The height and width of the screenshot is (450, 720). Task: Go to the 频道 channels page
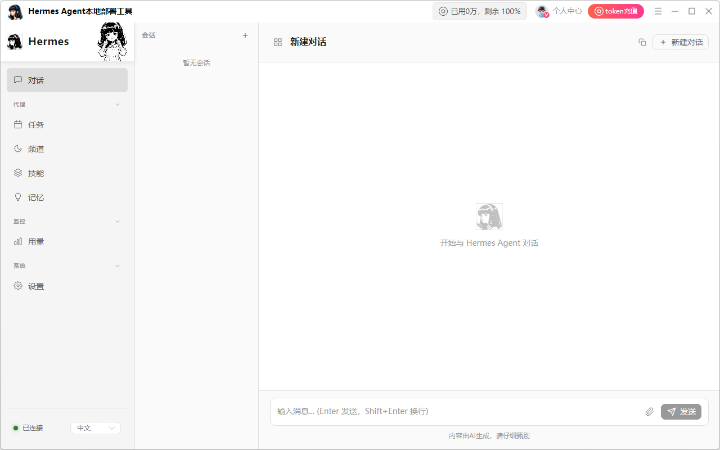[x=67, y=149]
